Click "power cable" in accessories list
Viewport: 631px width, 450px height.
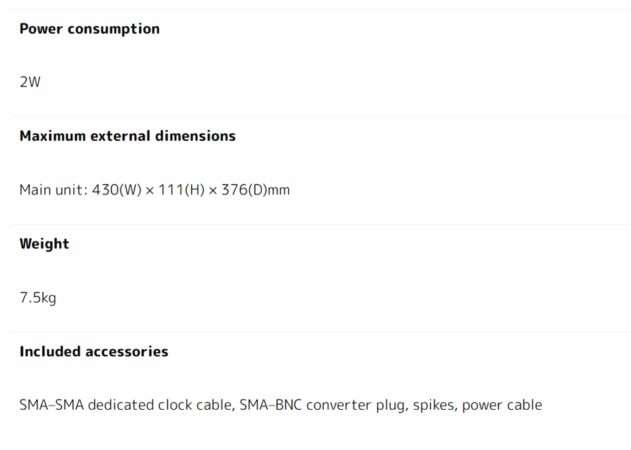click(x=502, y=405)
